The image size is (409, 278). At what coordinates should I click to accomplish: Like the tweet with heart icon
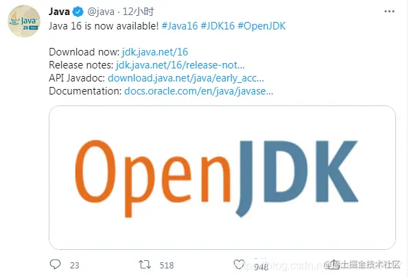pyautogui.click(x=239, y=264)
